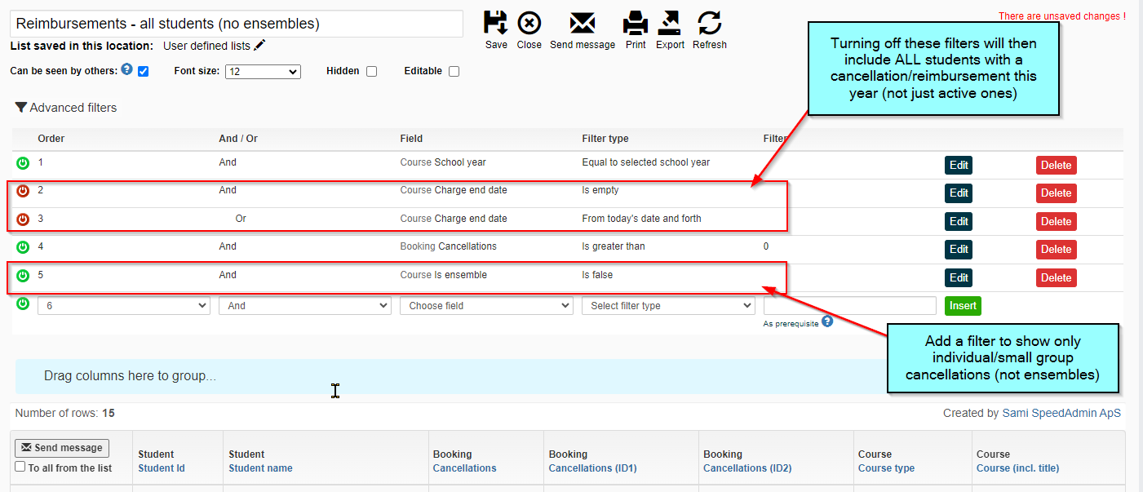Disable filter 4 Booking Cancellations
The image size is (1143, 492).
(23, 247)
